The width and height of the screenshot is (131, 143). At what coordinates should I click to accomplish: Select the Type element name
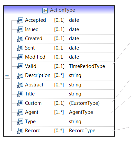[30, 122]
